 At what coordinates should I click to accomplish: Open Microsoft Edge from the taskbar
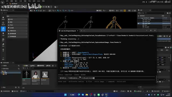(79, 95)
